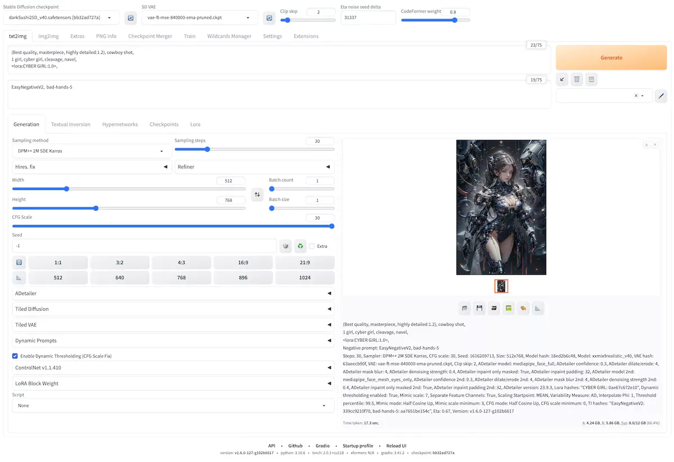Screen dimensions: 674x462
Task: Click the randomize seed dice icon
Action: pyautogui.click(x=285, y=246)
